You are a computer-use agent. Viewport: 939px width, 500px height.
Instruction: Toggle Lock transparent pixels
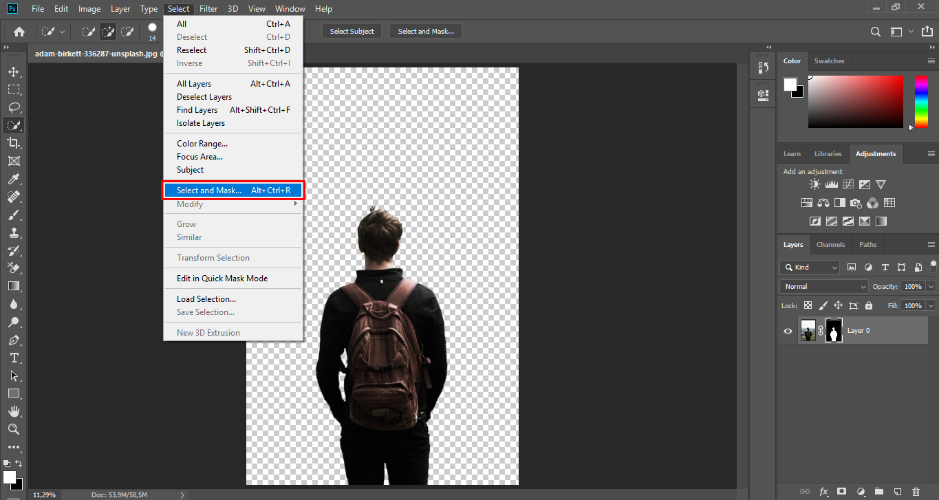tap(808, 305)
